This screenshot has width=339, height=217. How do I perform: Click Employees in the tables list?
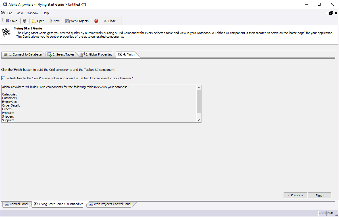(x=9, y=102)
